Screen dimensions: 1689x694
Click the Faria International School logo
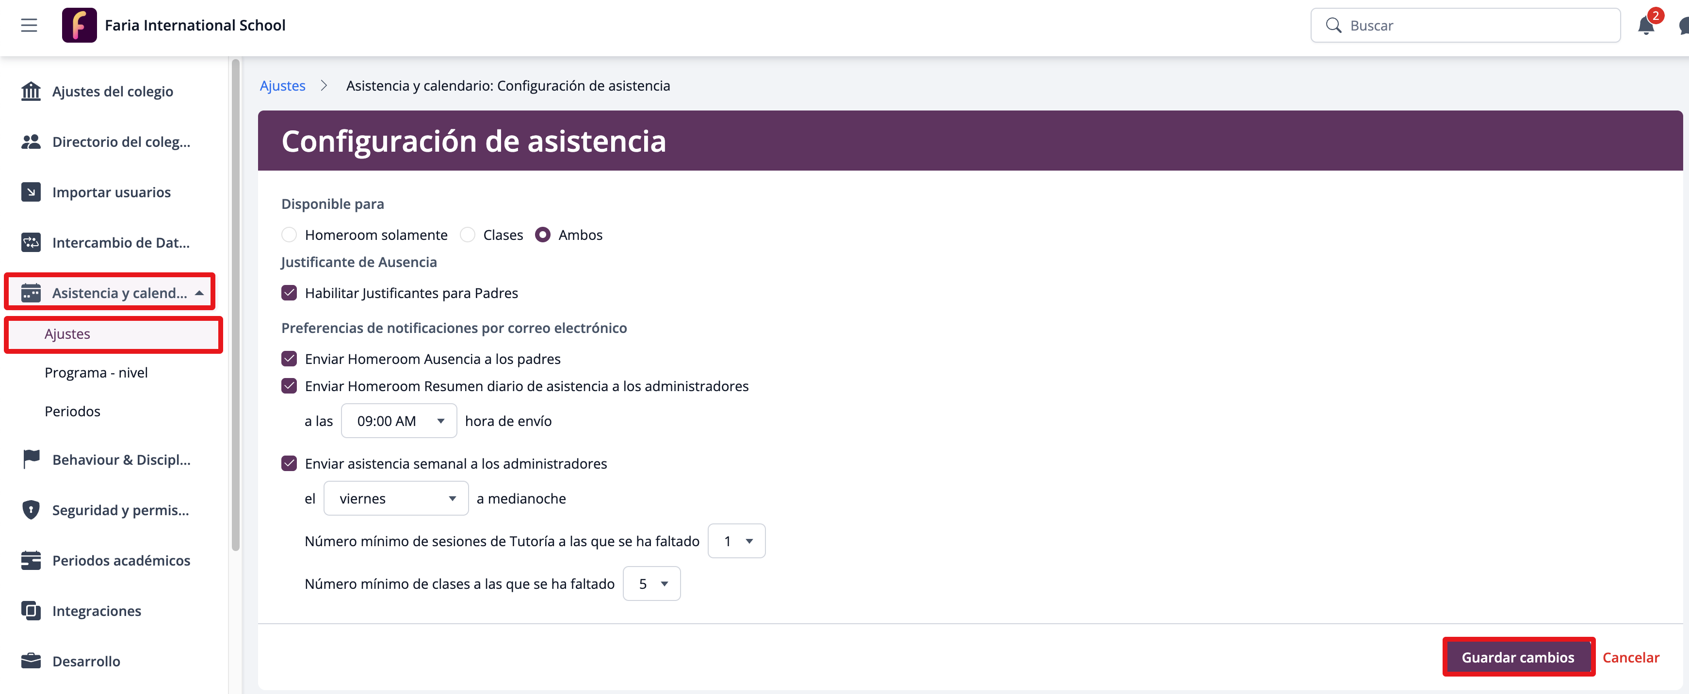coord(80,26)
